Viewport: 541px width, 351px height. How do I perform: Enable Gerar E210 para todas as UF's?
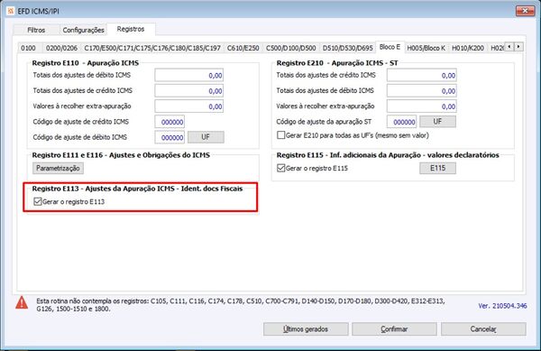(280, 135)
